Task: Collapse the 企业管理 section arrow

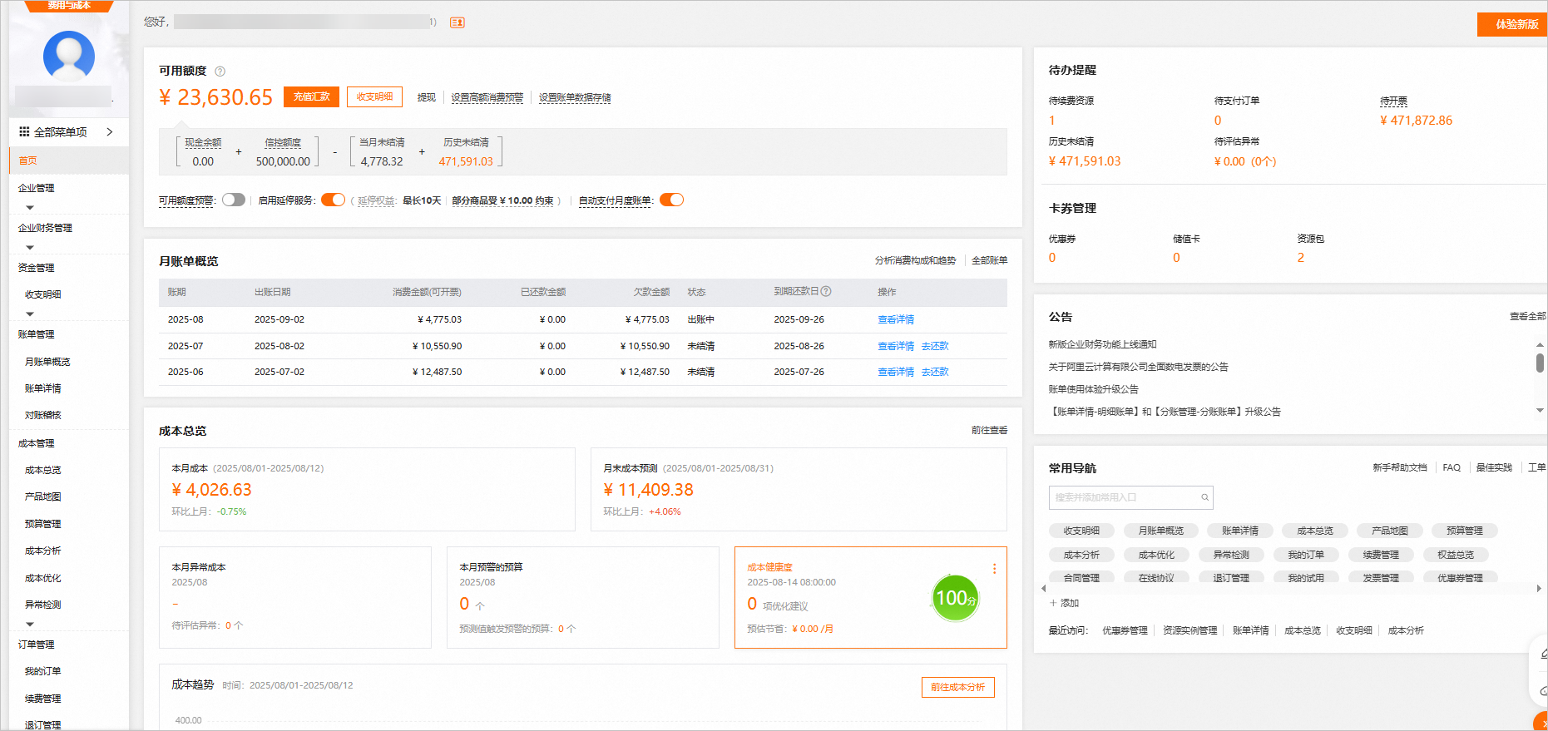Action: point(30,207)
